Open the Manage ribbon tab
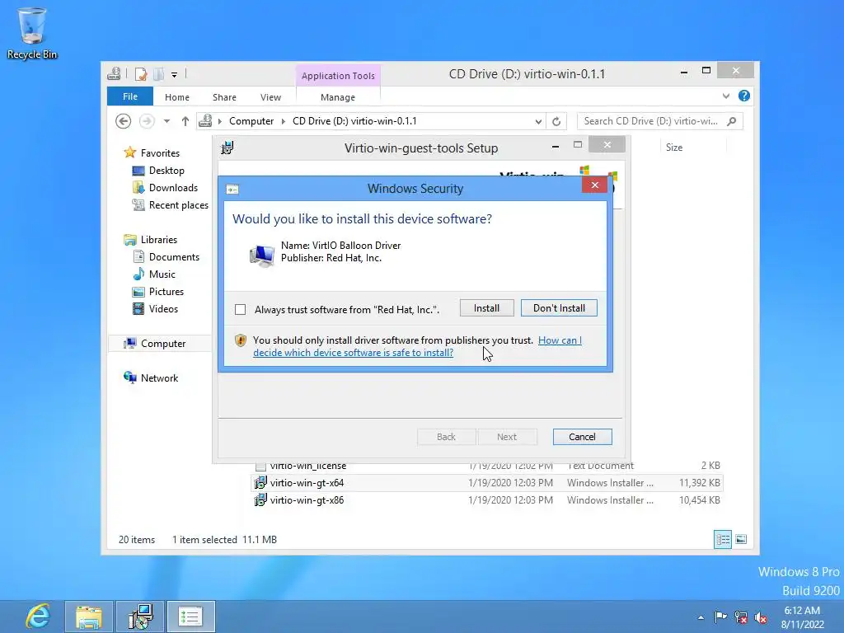Viewport: 844px width, 633px height. [338, 97]
